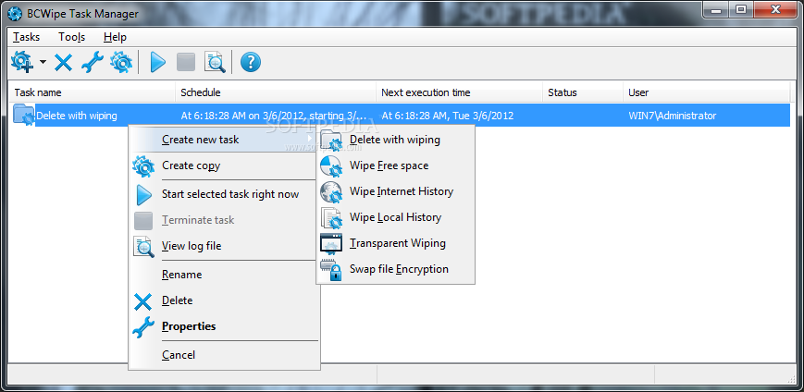Click pie chart icon beside Wipe Free space
This screenshot has height=392, width=804.
point(331,166)
